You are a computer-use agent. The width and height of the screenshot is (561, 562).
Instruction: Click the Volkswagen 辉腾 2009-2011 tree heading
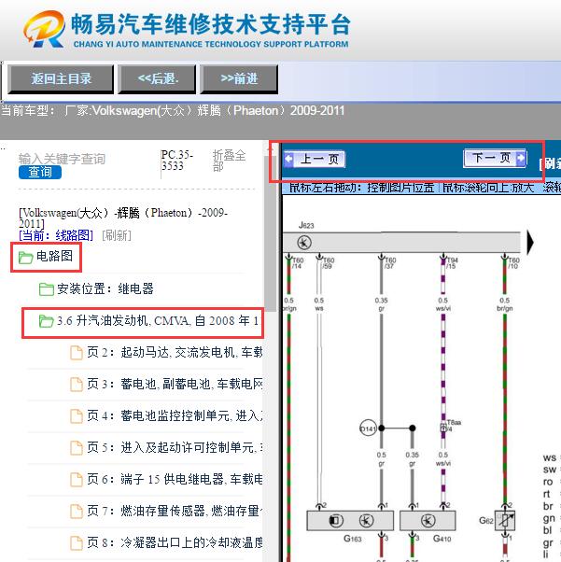tap(123, 218)
